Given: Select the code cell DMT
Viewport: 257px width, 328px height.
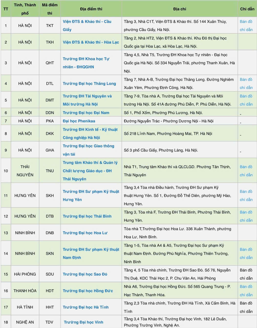Looking at the screenshot, I should [50, 100].
